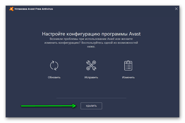185x123 pixels.
Task: Click the green arrow annotation
Action: coord(49,106)
